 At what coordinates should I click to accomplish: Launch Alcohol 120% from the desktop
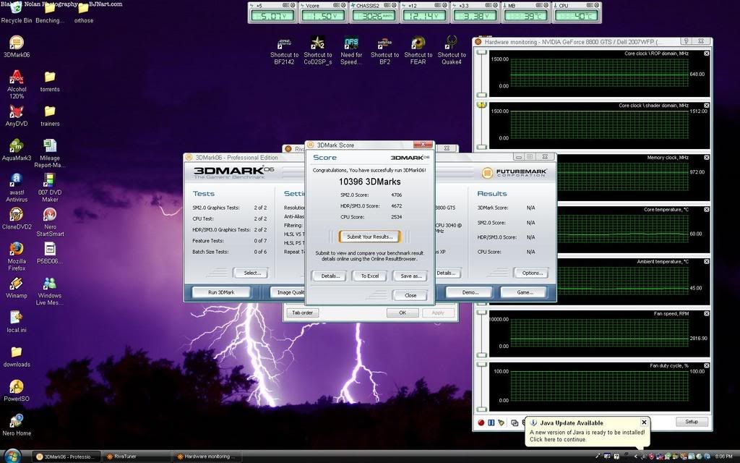pyautogui.click(x=17, y=84)
